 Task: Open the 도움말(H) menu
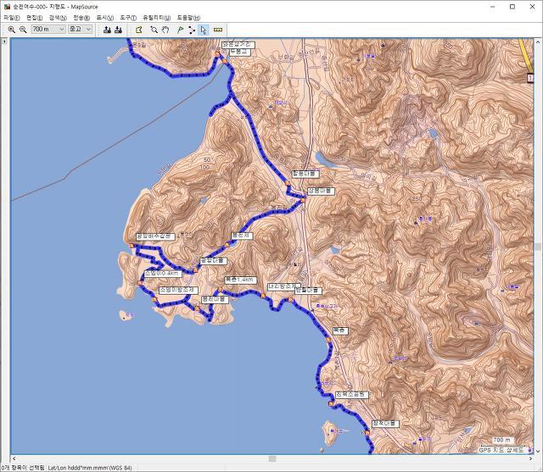point(188,18)
